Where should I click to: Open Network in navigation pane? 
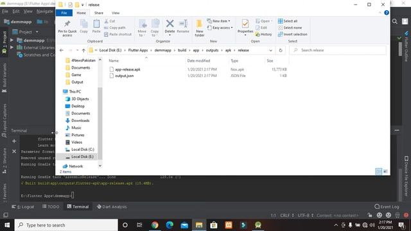pyautogui.click(x=76, y=166)
